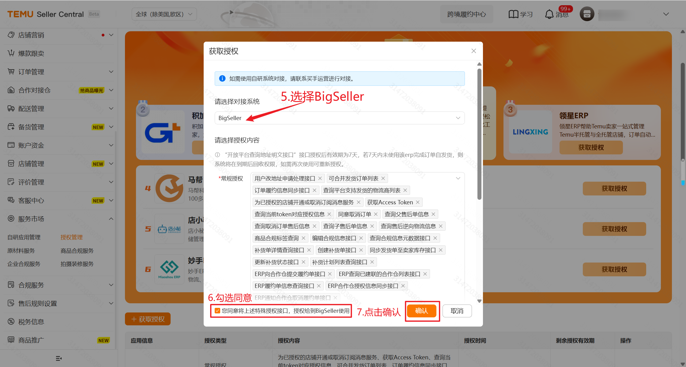686x367 pixels.
Task: Open the 授权管理 submenu item
Action: tap(72, 237)
